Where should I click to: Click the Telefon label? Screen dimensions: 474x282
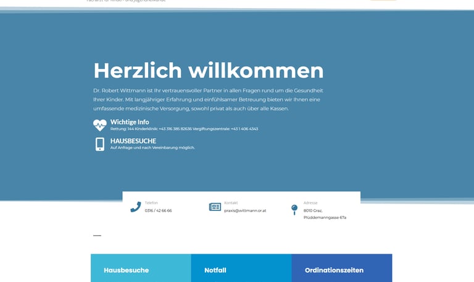151,203
